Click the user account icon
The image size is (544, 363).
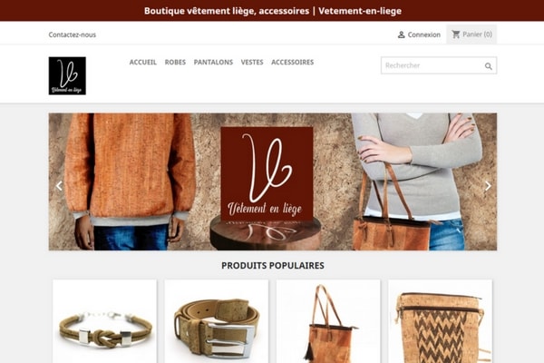[x=401, y=34]
